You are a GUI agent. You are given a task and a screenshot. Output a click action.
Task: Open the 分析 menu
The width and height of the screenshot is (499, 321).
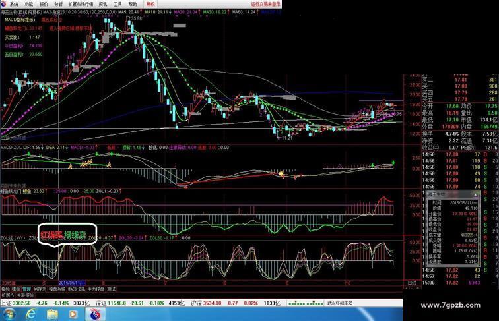tap(58, 4)
